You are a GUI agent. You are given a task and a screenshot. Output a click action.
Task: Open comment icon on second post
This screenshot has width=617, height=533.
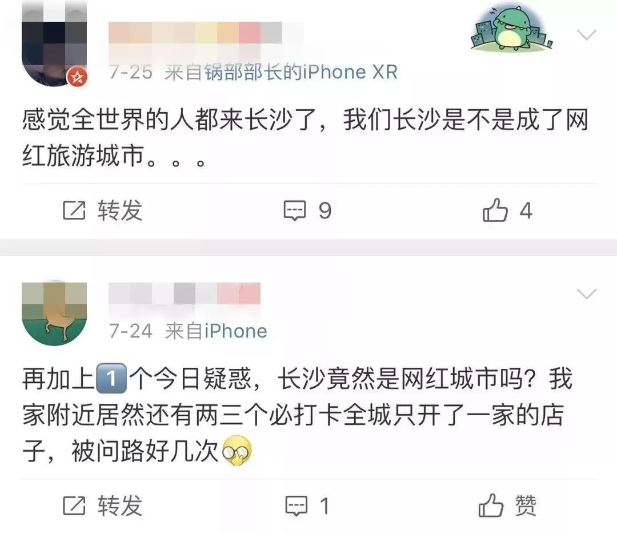(x=296, y=506)
